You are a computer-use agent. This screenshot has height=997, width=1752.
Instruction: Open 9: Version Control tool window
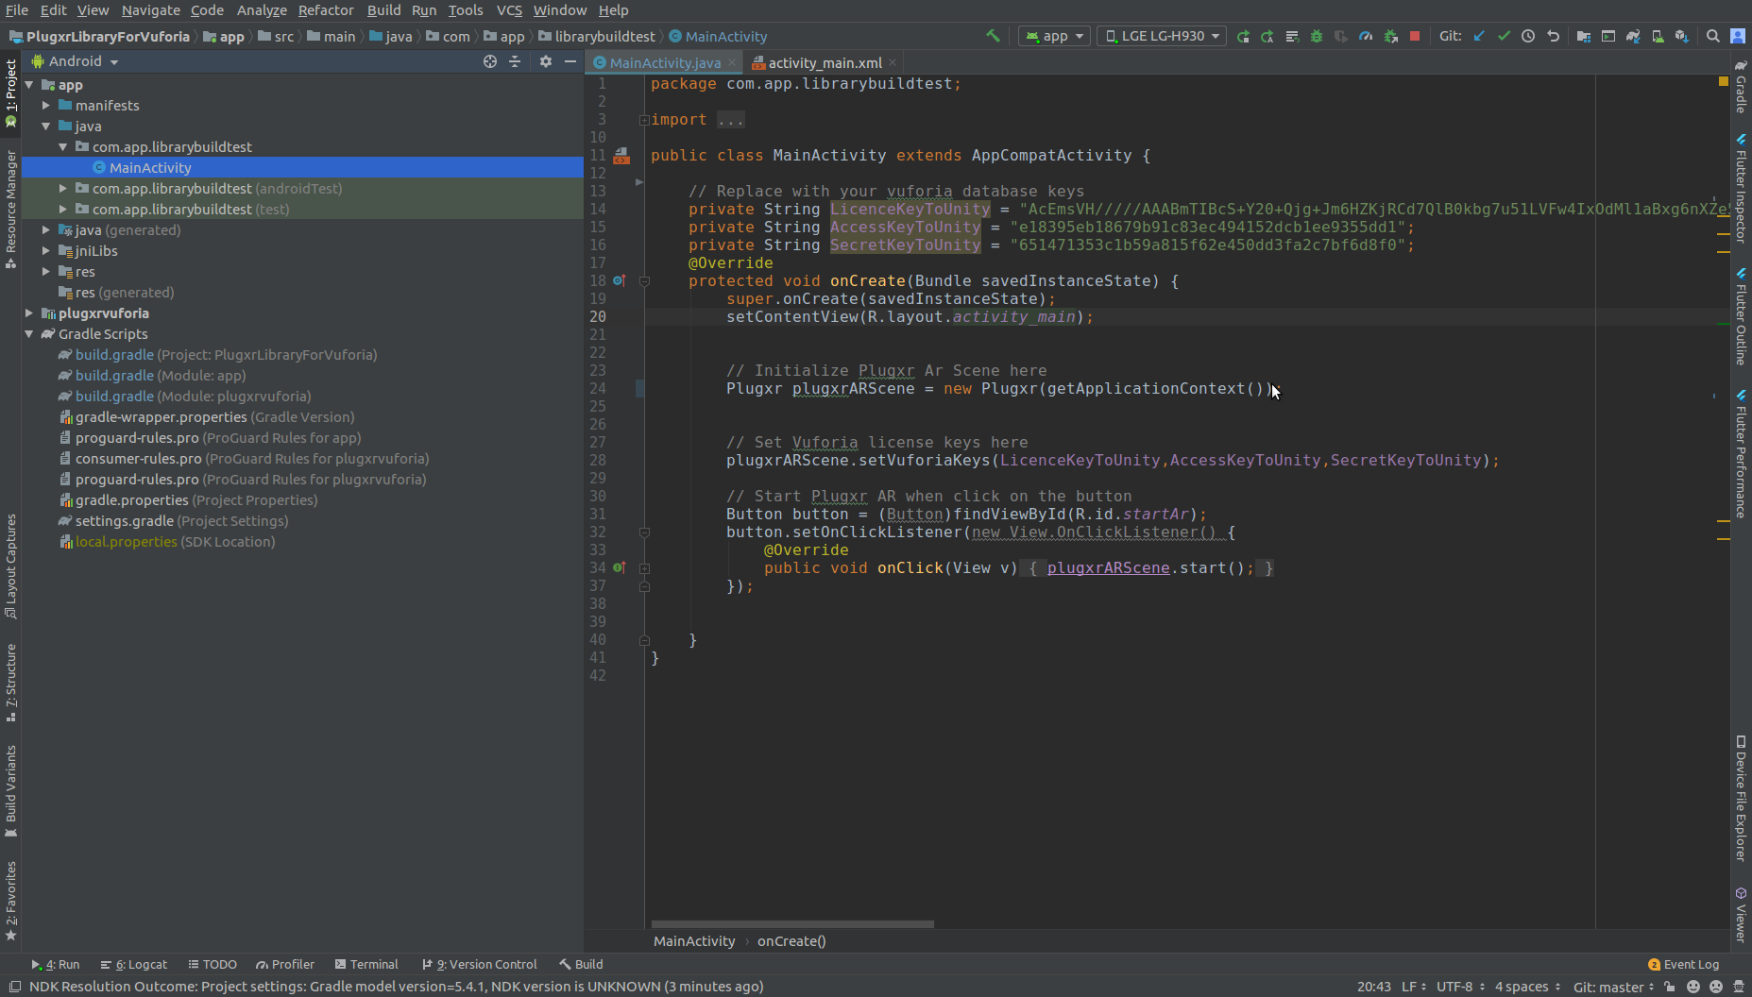pos(480,964)
